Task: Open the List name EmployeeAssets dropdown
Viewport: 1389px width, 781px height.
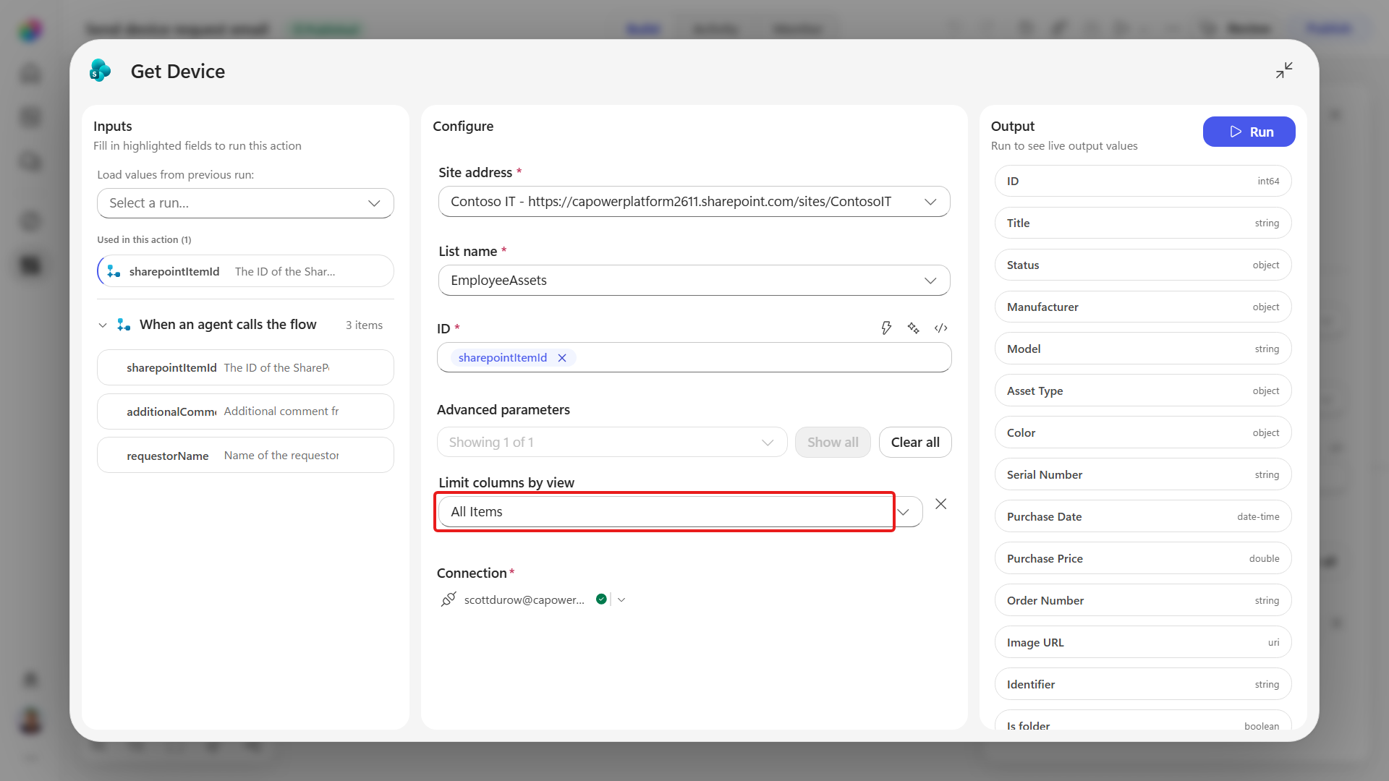Action: 694,281
